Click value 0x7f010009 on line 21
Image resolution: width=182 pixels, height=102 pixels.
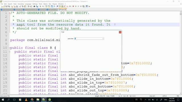pyautogui.click(x=117, y=90)
